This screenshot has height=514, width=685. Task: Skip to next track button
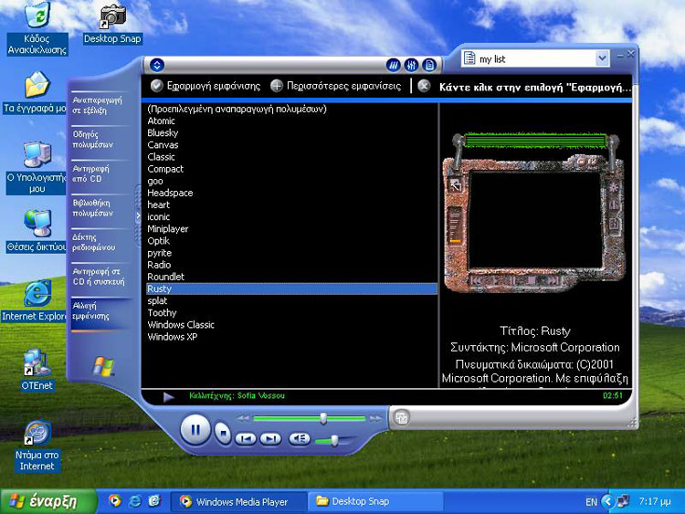(270, 439)
